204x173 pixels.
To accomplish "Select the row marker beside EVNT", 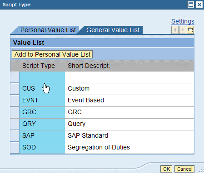I will coord(15,101).
